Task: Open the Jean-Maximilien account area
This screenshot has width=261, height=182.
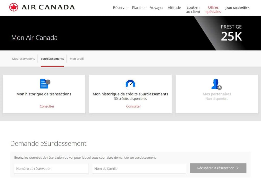Action: pyautogui.click(x=237, y=8)
